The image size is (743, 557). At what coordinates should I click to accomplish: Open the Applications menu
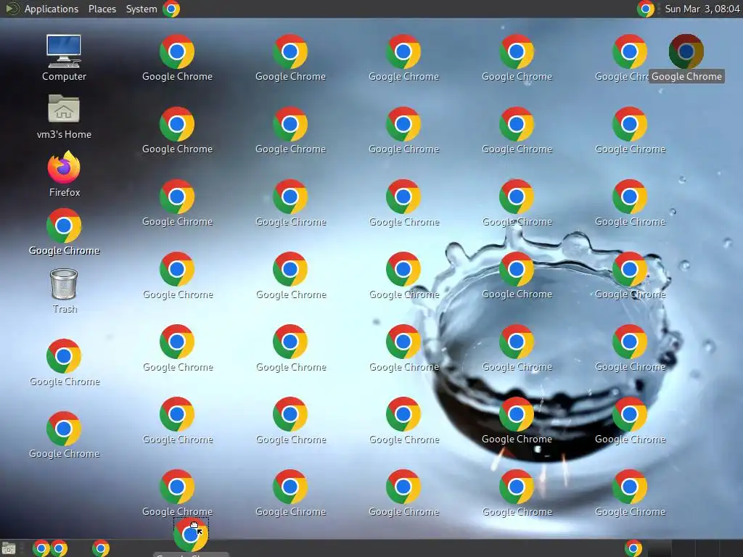[x=52, y=9]
